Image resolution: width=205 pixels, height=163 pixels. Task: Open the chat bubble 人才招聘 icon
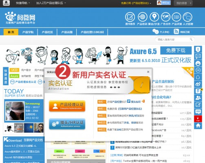coord(187,17)
